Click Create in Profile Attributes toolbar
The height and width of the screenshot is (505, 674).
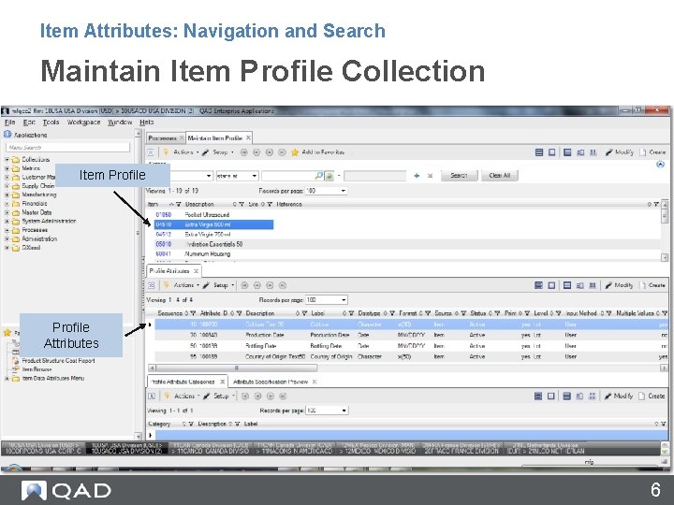click(652, 285)
